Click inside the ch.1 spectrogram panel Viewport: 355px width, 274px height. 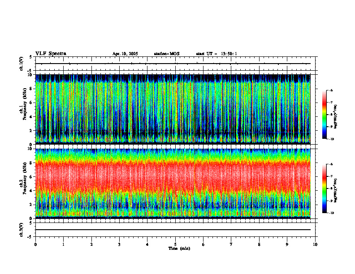[173, 109]
